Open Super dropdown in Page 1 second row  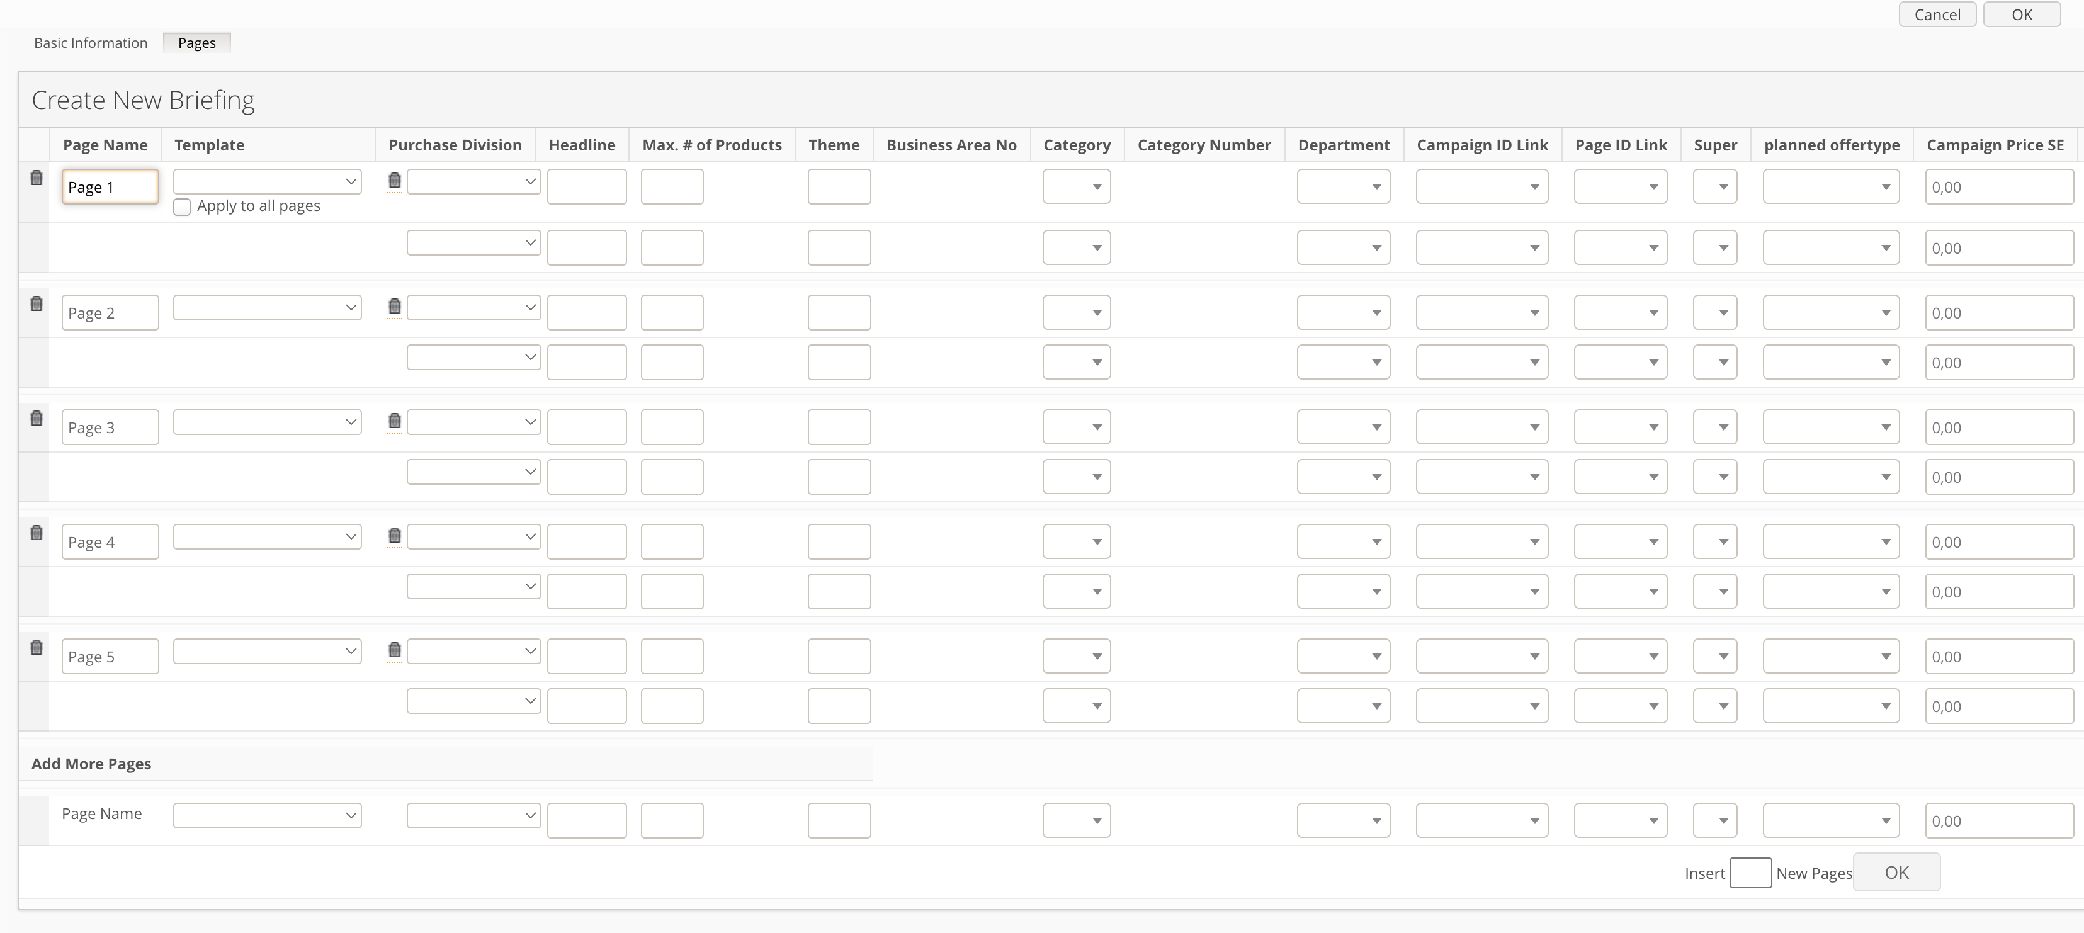pos(1715,247)
